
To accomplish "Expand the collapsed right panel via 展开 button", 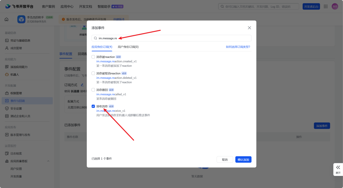I will coord(338,170).
